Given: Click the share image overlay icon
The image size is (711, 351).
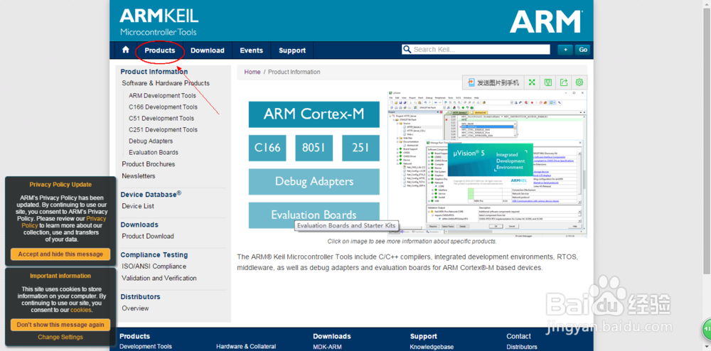Looking at the screenshot, I should point(564,82).
